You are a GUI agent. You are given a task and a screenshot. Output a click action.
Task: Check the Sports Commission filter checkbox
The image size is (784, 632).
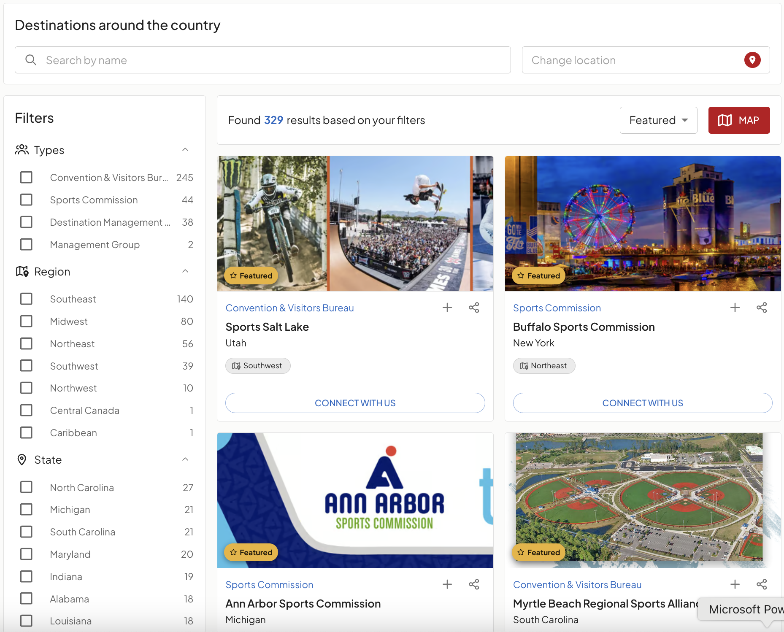(x=26, y=200)
